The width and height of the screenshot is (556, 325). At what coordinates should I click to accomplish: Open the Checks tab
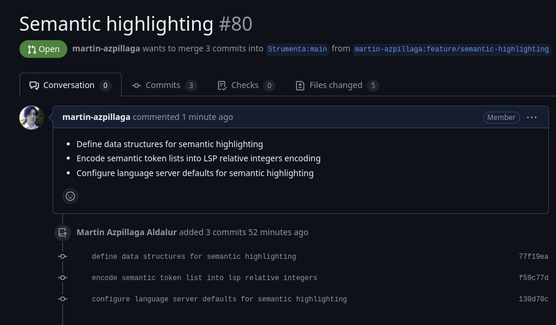[x=245, y=85]
